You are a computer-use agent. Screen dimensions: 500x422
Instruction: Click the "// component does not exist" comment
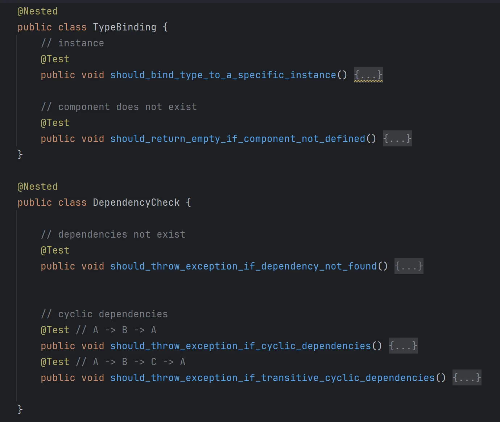click(119, 107)
